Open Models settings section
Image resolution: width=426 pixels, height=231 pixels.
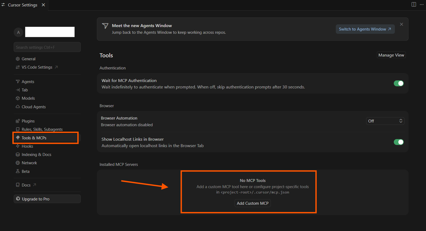(x=47, y=98)
